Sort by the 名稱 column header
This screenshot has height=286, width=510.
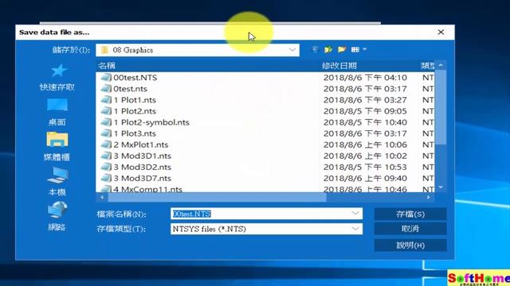[x=106, y=66]
